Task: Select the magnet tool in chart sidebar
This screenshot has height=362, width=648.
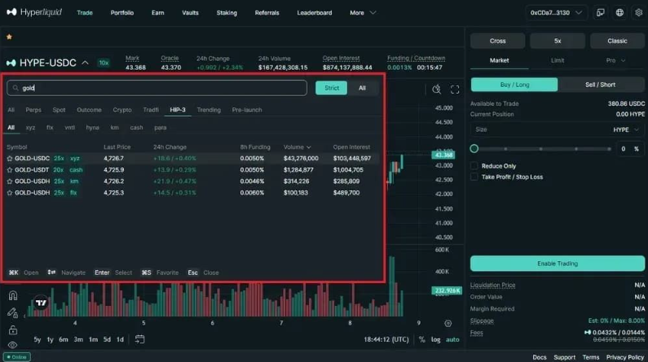Action: coord(13,295)
